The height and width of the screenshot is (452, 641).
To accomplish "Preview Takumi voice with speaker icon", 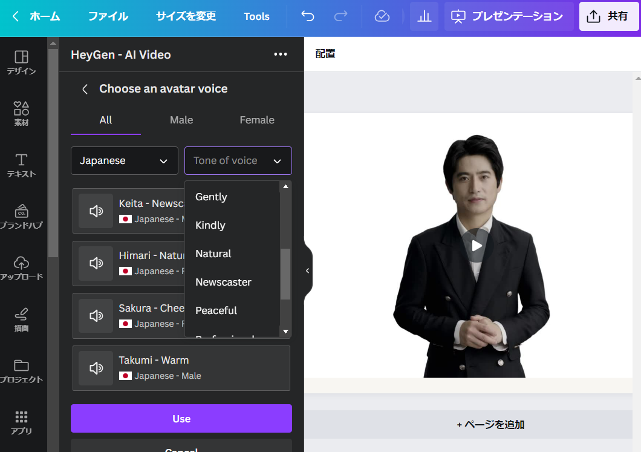I will tap(96, 368).
